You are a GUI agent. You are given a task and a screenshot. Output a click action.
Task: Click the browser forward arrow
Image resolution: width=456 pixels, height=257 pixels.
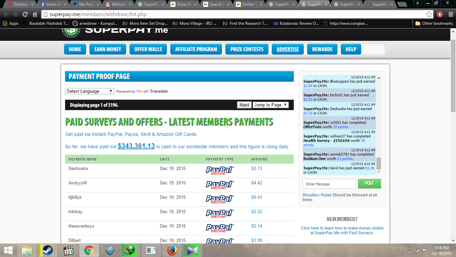(15, 14)
